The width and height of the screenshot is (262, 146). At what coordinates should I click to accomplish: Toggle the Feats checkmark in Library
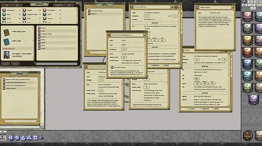click(20, 14)
